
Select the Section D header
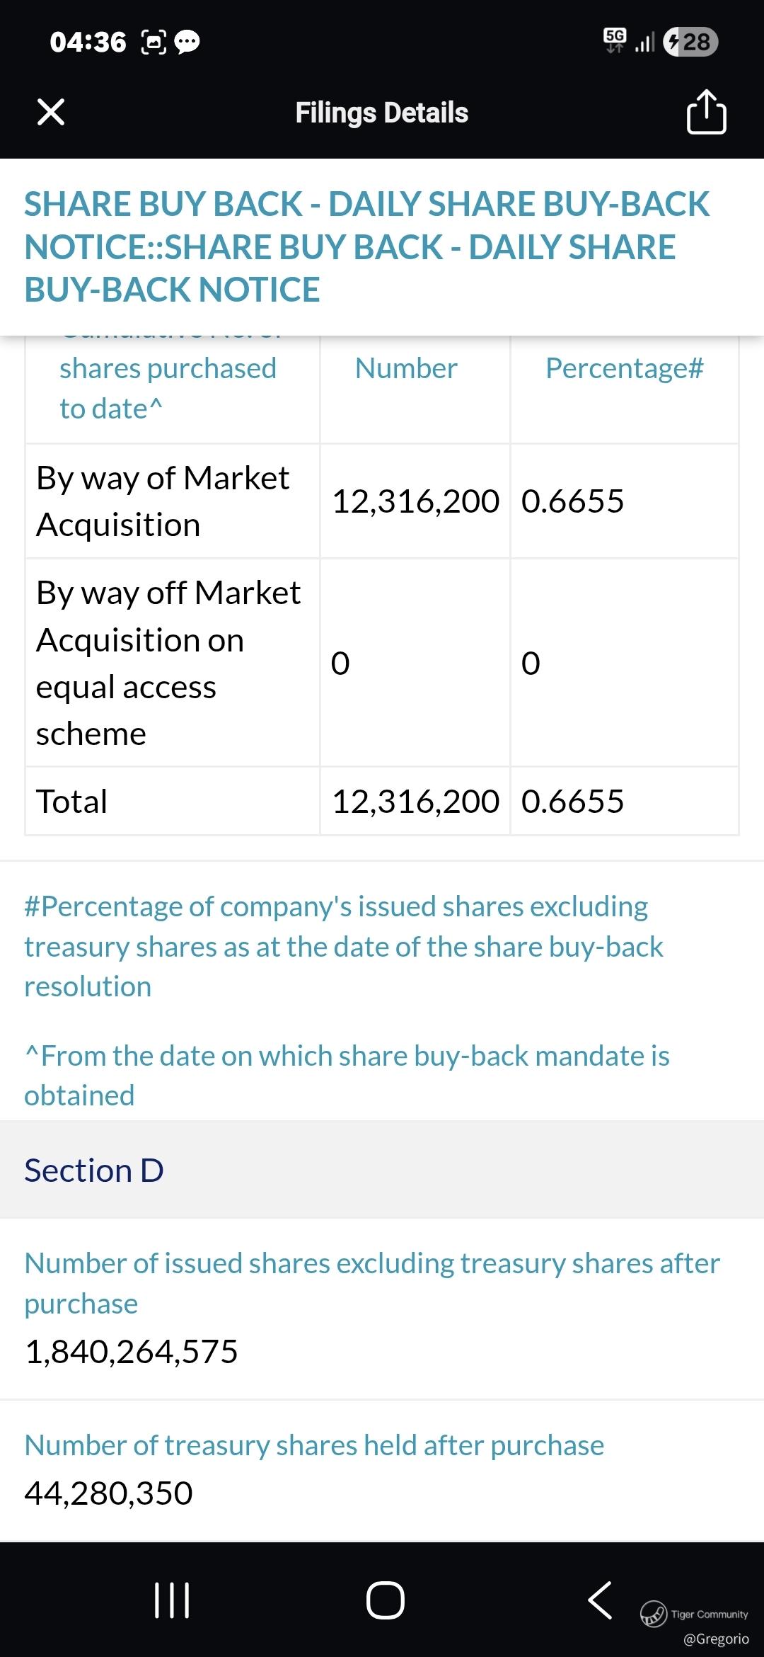94,1171
